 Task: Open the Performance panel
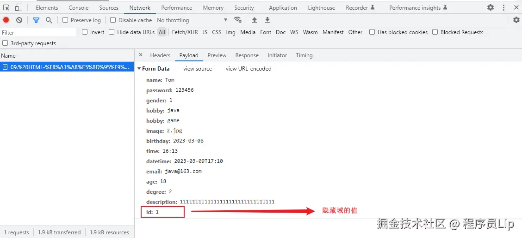point(176,8)
